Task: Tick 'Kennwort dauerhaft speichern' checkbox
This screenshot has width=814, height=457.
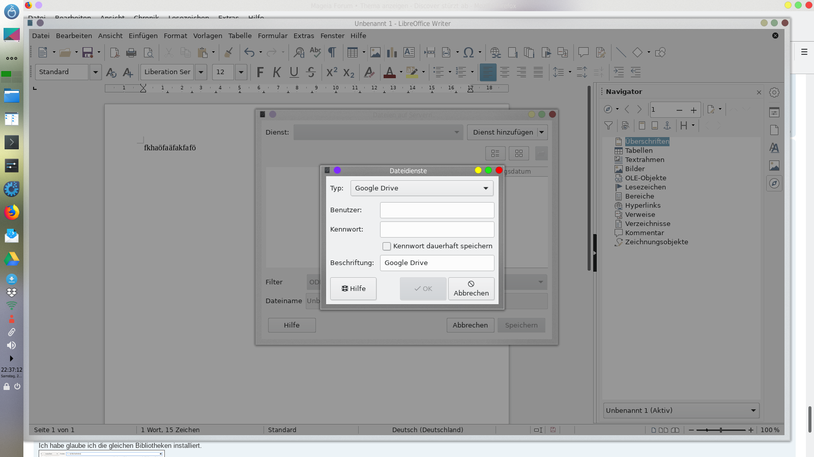Action: (x=387, y=246)
